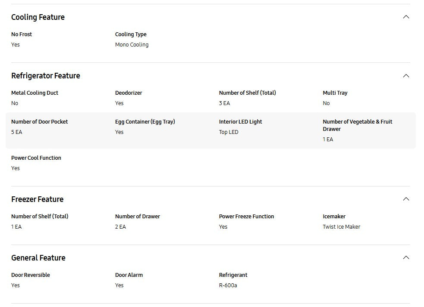The height and width of the screenshot is (307, 424).
Task: Click the Number of Door Pocket label
Action: (40, 122)
